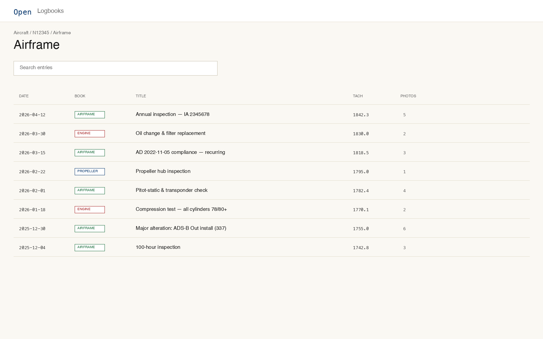The width and height of the screenshot is (543, 339).
Task: Focus the Search entries field
Action: 115,68
